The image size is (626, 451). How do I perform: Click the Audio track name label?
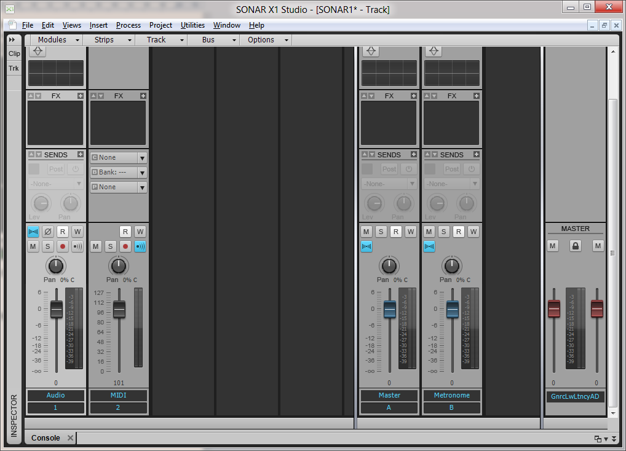tap(55, 395)
